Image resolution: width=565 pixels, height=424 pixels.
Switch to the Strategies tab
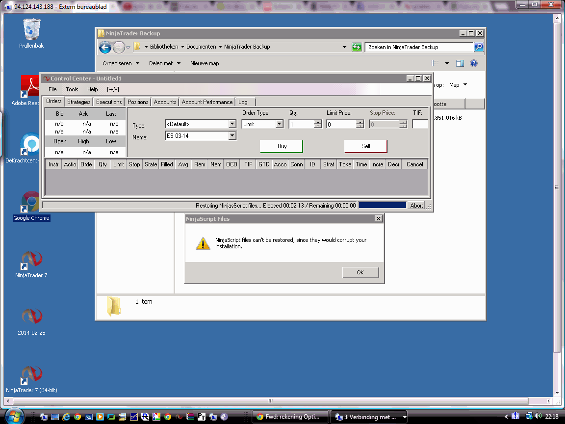(78, 102)
